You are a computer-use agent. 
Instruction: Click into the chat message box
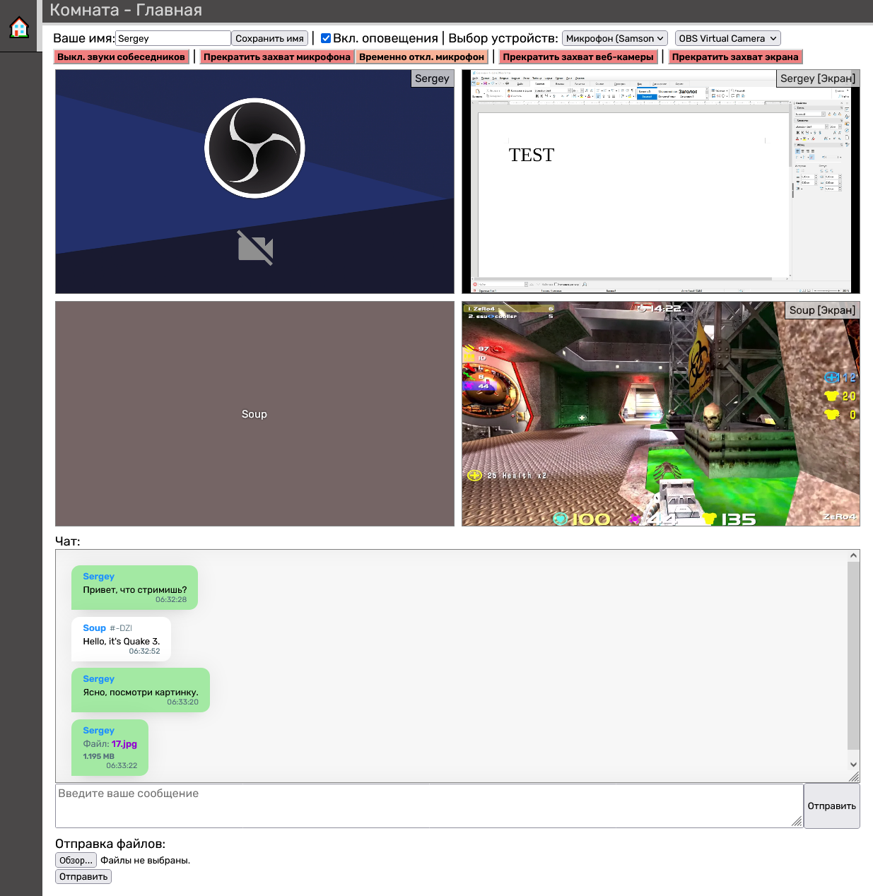(429, 806)
